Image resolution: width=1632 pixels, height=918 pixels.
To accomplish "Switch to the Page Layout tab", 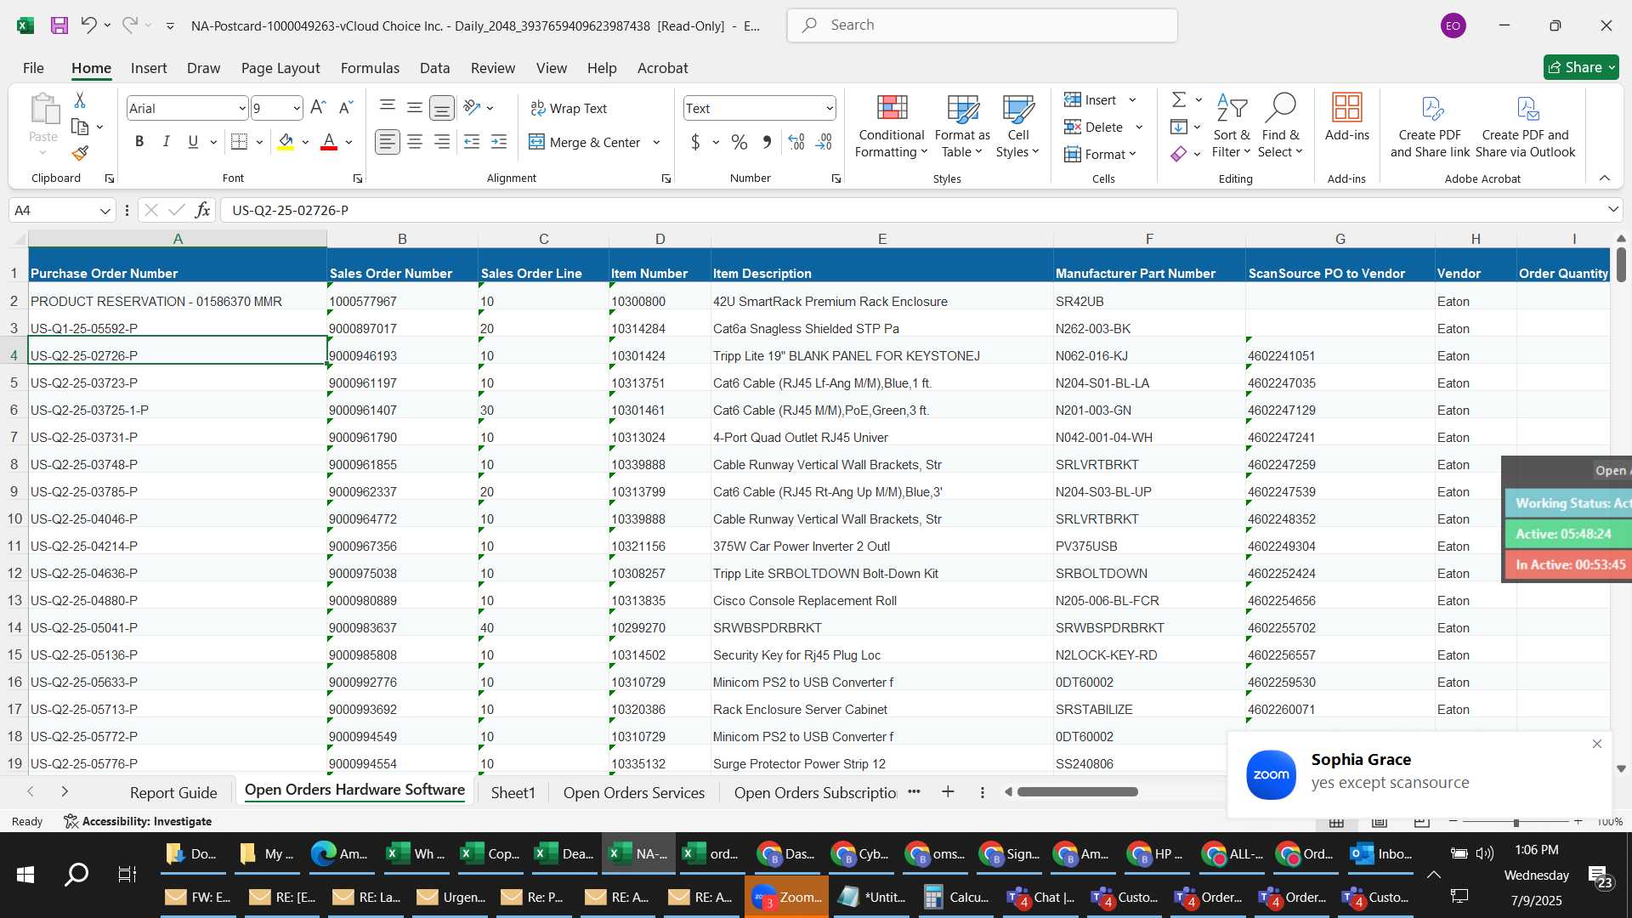I will tap(280, 68).
